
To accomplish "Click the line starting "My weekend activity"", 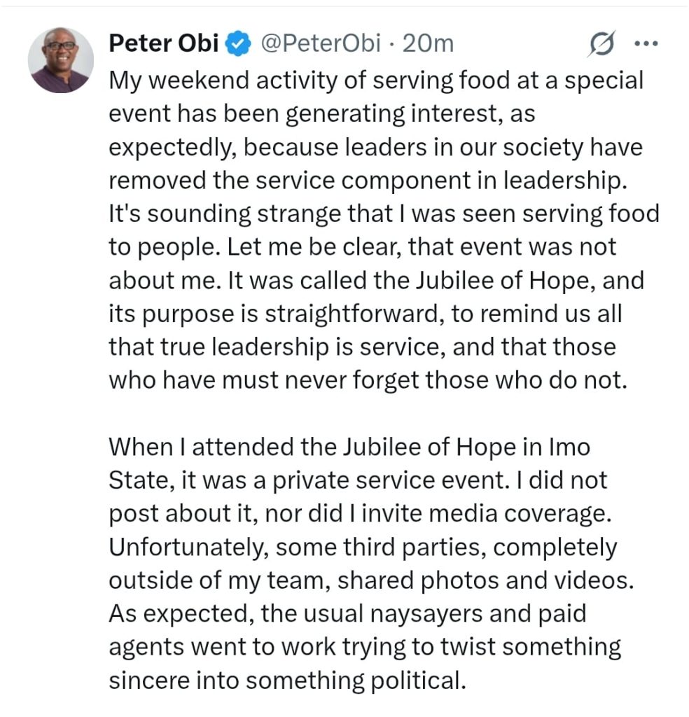I will tap(376, 81).
